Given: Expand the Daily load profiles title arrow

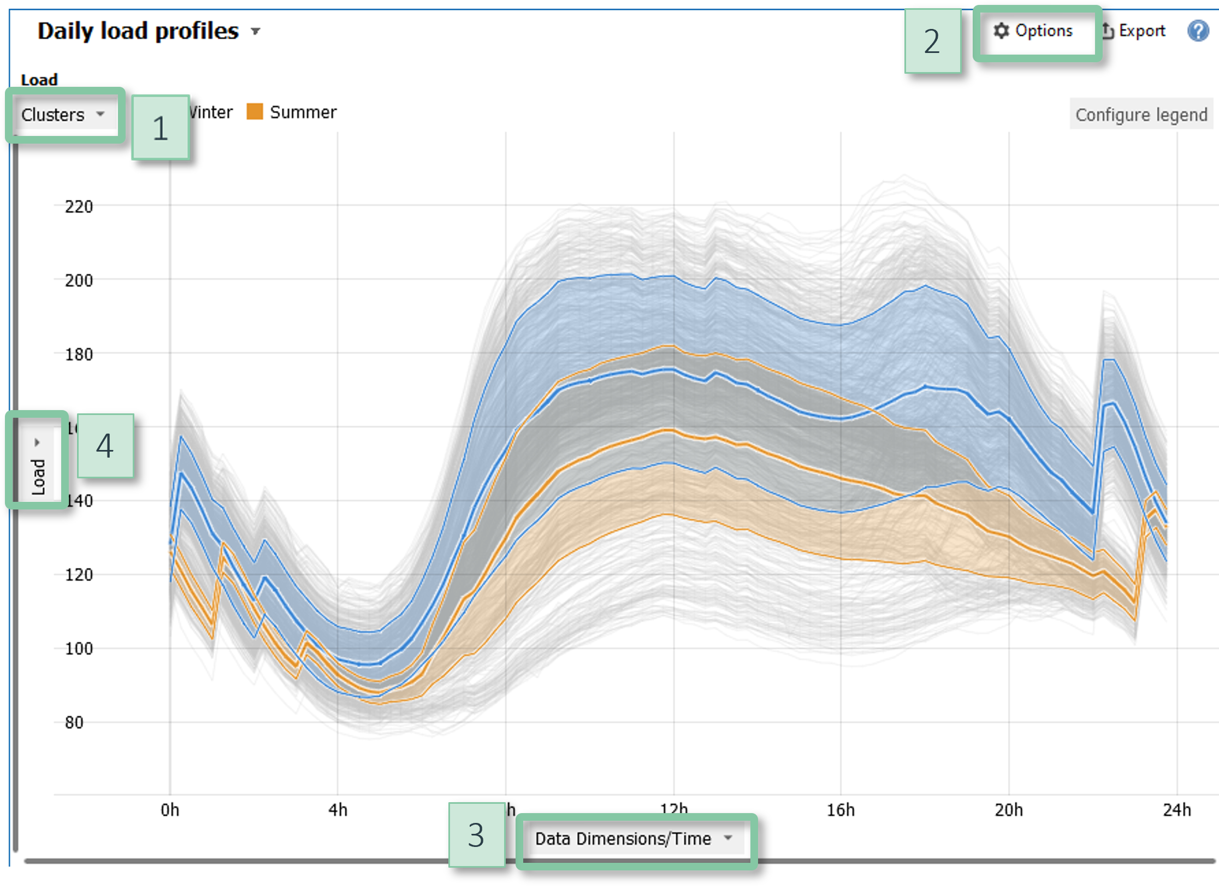Looking at the screenshot, I should (255, 32).
